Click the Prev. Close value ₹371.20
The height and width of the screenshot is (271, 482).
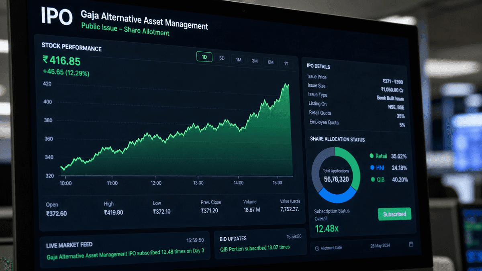pyautogui.click(x=209, y=210)
